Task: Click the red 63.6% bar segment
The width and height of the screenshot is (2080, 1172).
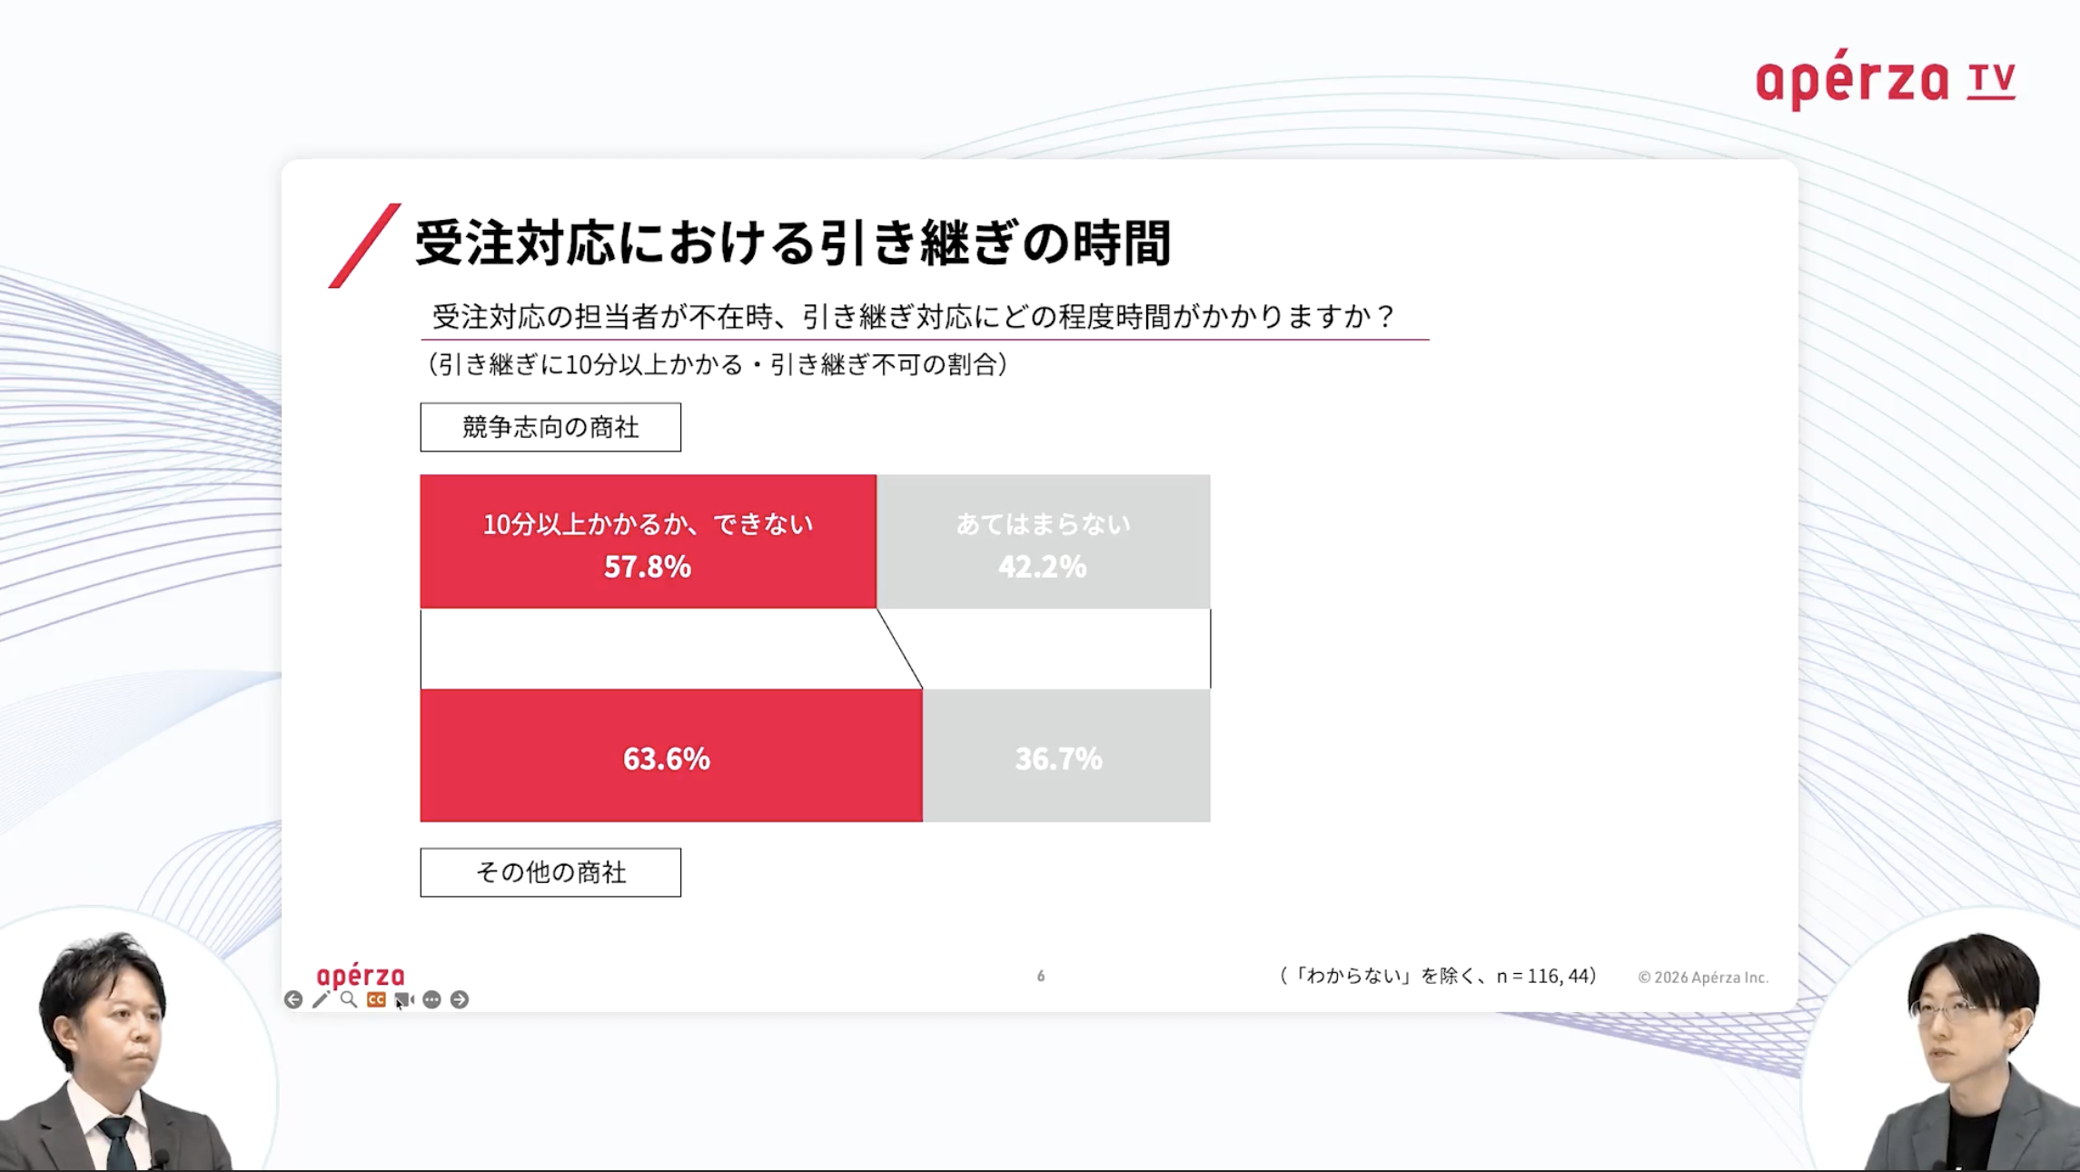Action: tap(671, 756)
